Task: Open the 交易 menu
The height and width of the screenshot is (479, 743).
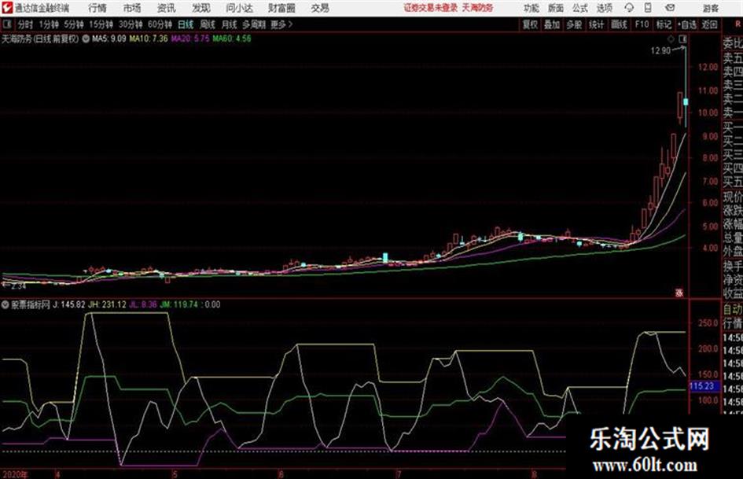Action: pos(320,8)
